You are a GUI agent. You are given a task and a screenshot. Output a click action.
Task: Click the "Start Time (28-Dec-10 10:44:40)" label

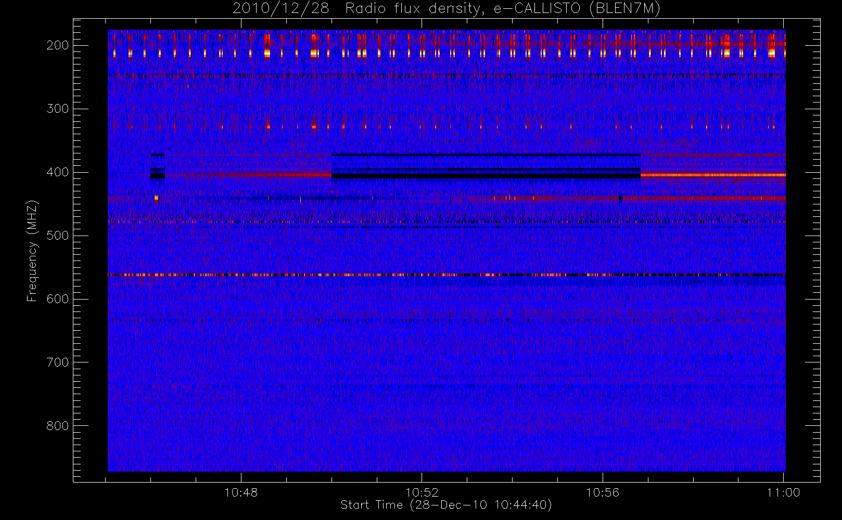point(446,505)
